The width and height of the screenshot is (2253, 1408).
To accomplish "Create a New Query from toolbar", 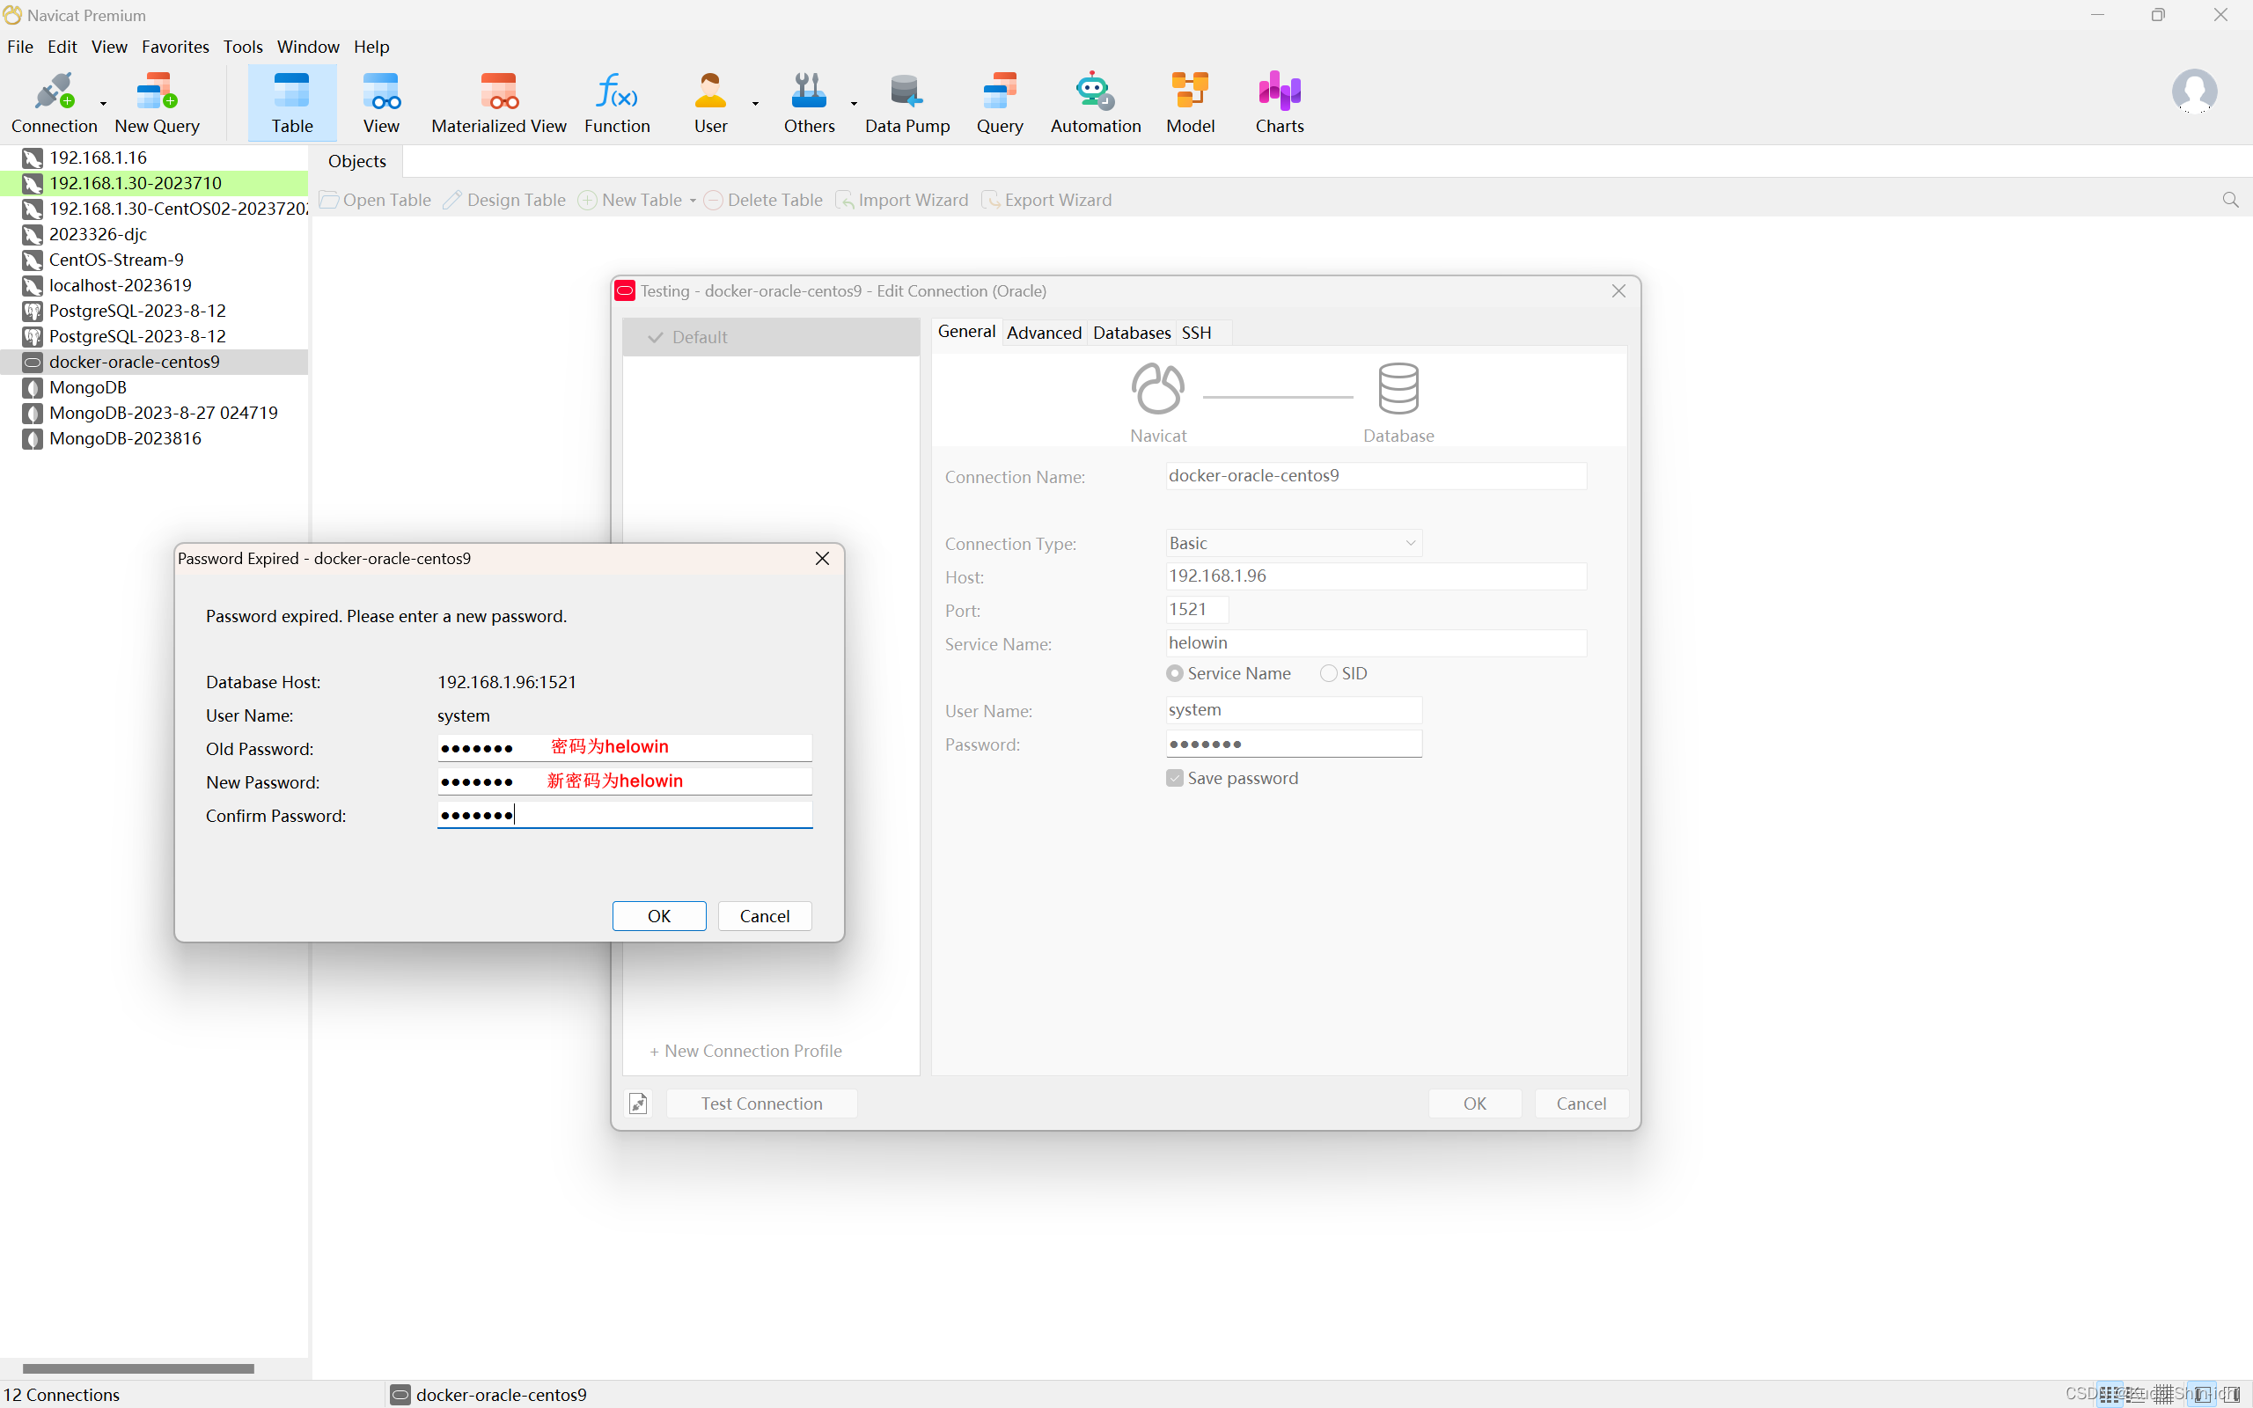I will pos(157,103).
